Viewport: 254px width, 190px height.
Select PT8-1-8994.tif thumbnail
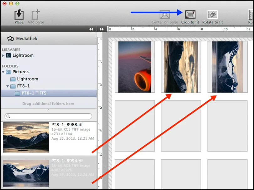26,173
